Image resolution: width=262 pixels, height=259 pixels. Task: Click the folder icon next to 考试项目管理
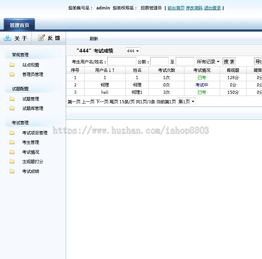[12, 133]
